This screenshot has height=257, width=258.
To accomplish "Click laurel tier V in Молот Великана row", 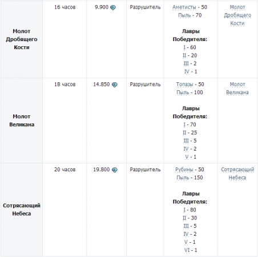I will pos(187,157).
